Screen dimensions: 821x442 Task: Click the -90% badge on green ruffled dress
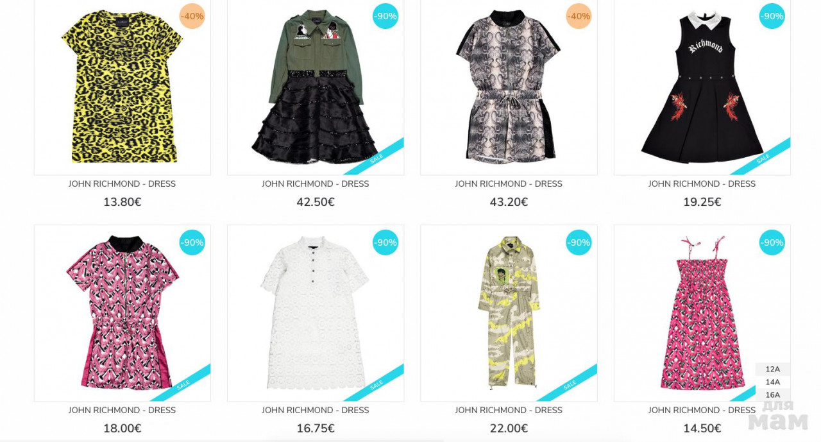click(385, 16)
